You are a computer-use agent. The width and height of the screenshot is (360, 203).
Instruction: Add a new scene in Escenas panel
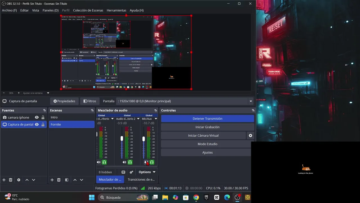(52, 180)
